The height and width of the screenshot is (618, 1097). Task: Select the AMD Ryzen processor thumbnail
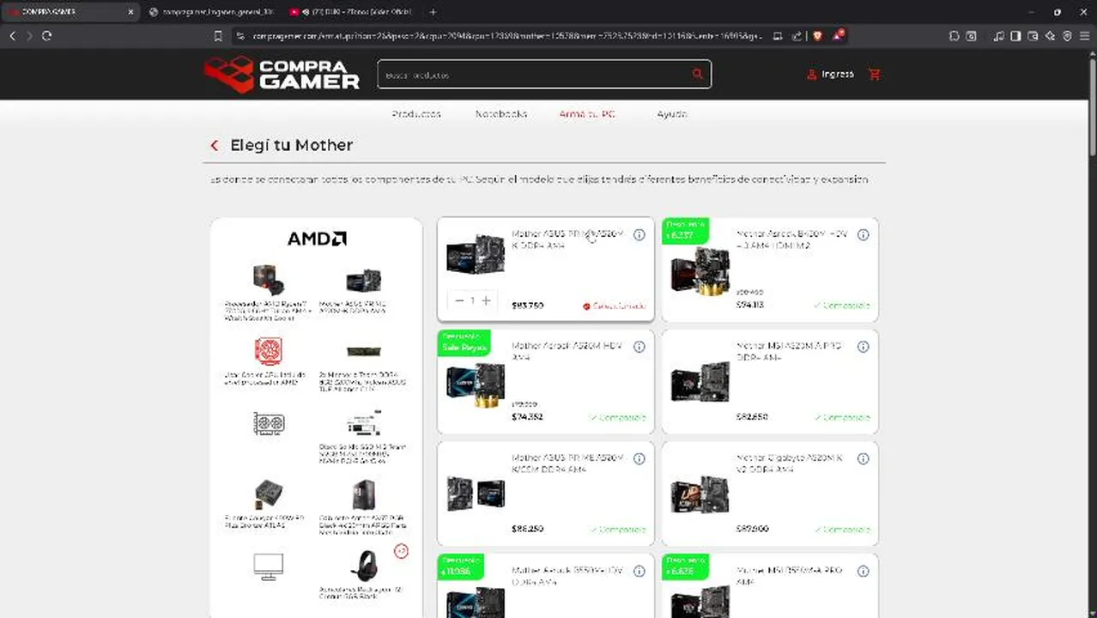pos(269,279)
